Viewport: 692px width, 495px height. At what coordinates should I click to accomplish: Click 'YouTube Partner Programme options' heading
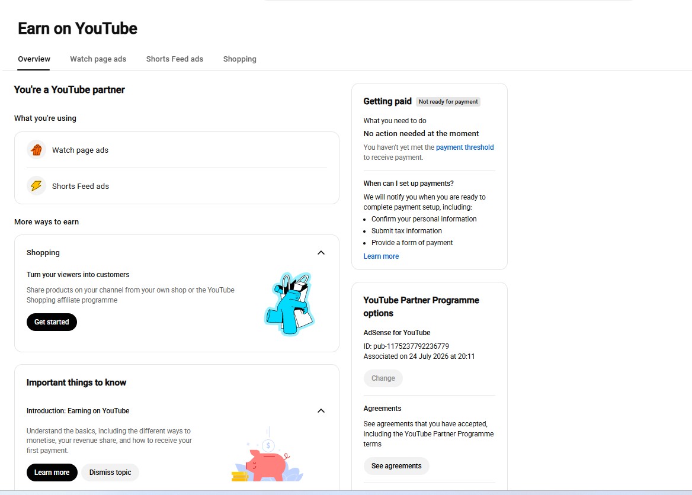click(421, 307)
